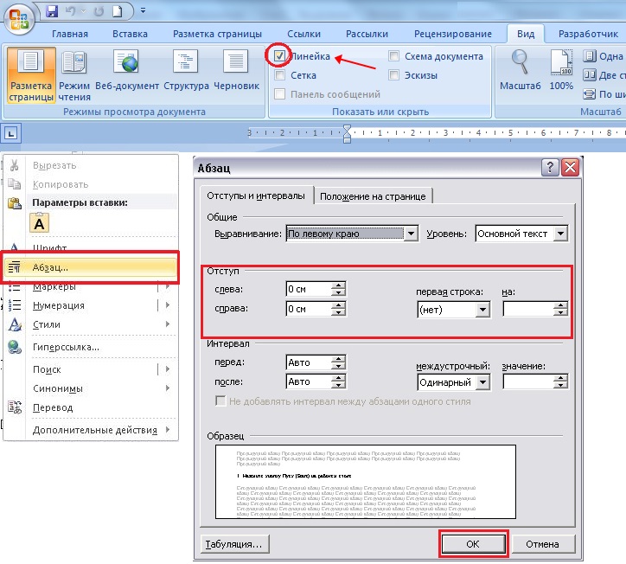Select the Structure view icon
Image resolution: width=626 pixels, height=564 pixels.
[x=186, y=69]
